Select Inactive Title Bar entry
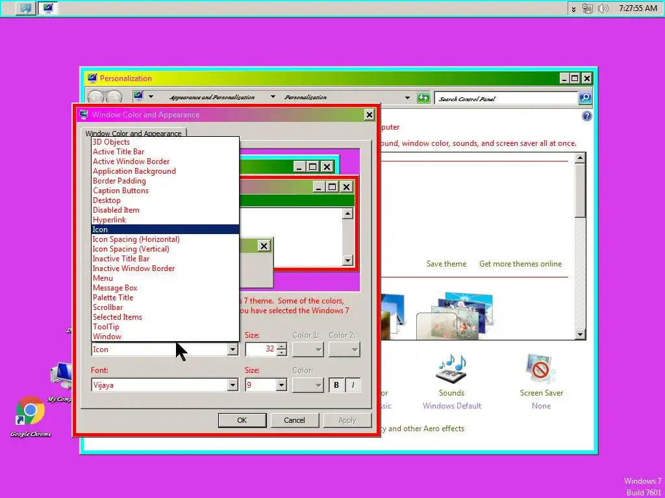 [x=166, y=259]
